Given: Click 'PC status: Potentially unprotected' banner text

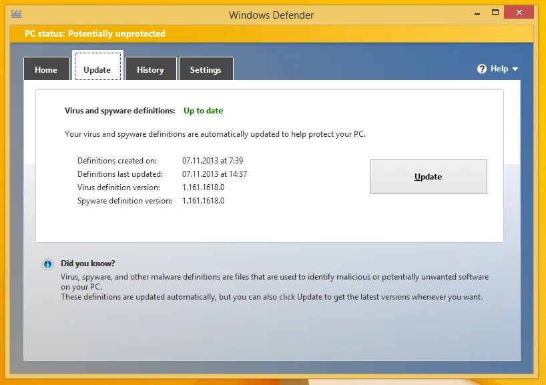Looking at the screenshot, I should (95, 34).
